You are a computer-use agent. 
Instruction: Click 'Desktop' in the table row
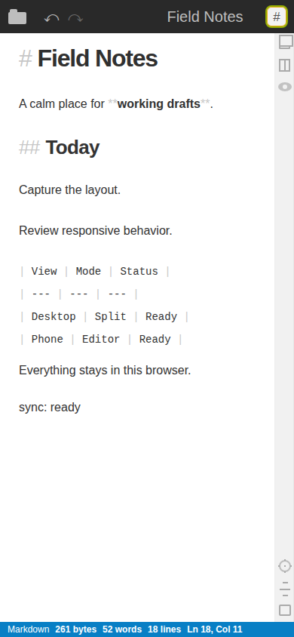(54, 317)
